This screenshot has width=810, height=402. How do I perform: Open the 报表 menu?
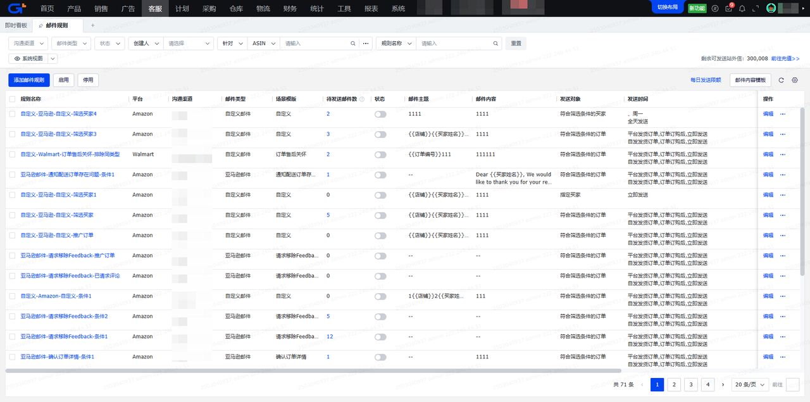pos(371,9)
